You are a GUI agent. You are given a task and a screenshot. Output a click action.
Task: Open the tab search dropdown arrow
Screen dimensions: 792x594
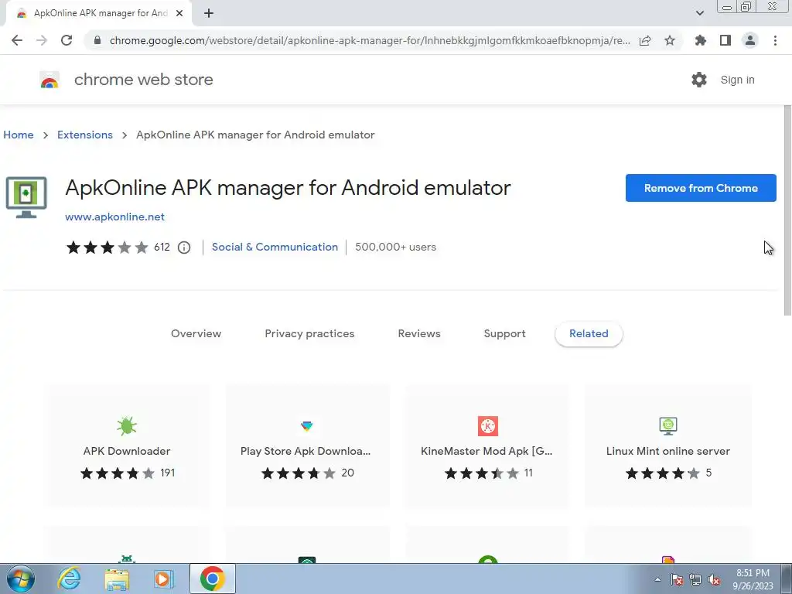coord(699,13)
